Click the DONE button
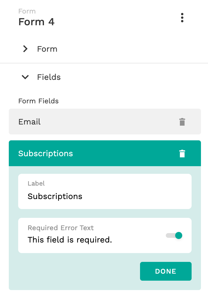 (x=166, y=271)
